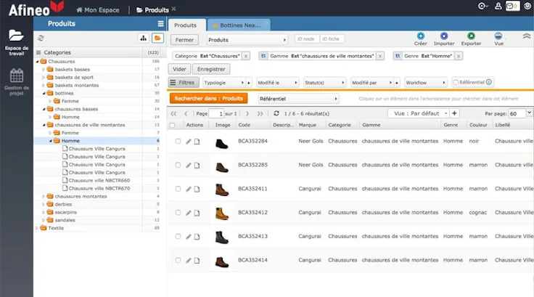Click the power logout icon
The width and height of the screenshot is (534, 297).
(x=527, y=6)
